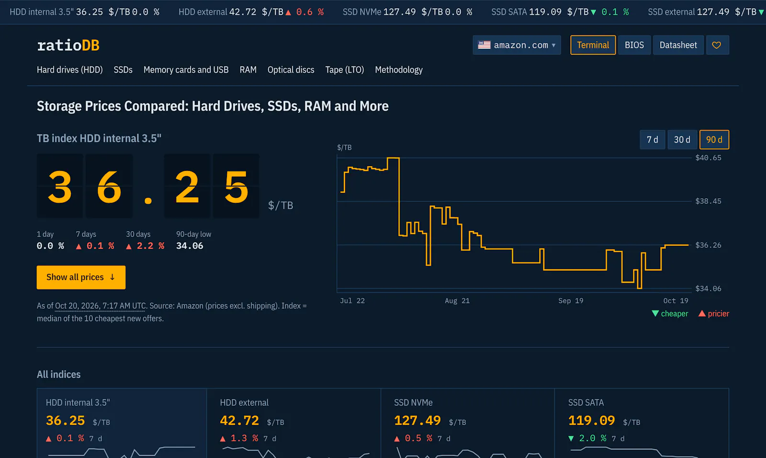Click the US flag icon in the store selector

click(x=484, y=45)
